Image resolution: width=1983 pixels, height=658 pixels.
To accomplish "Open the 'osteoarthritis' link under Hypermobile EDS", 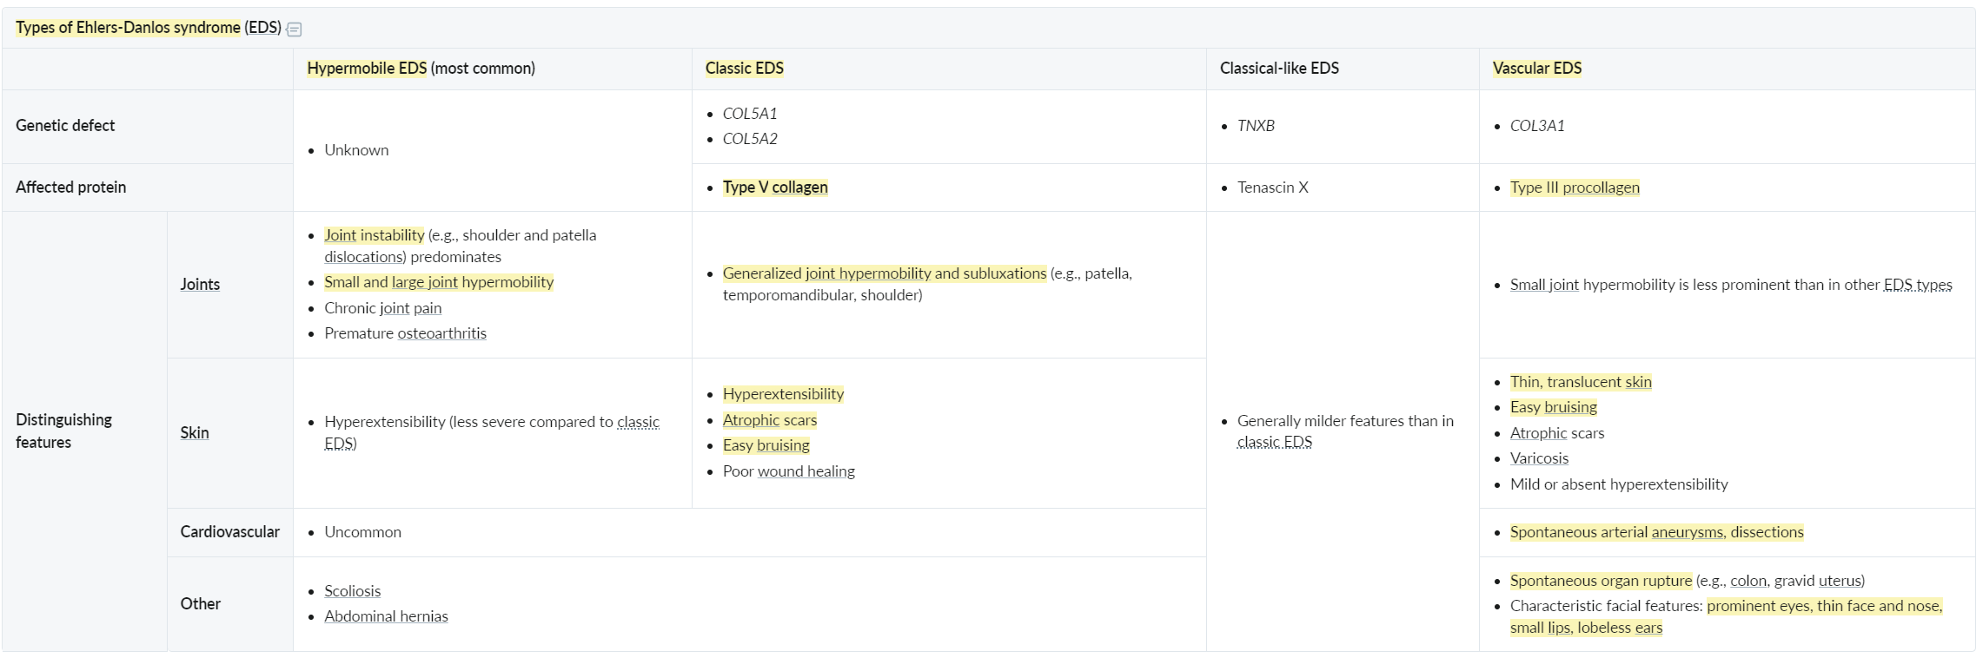I will click(441, 333).
